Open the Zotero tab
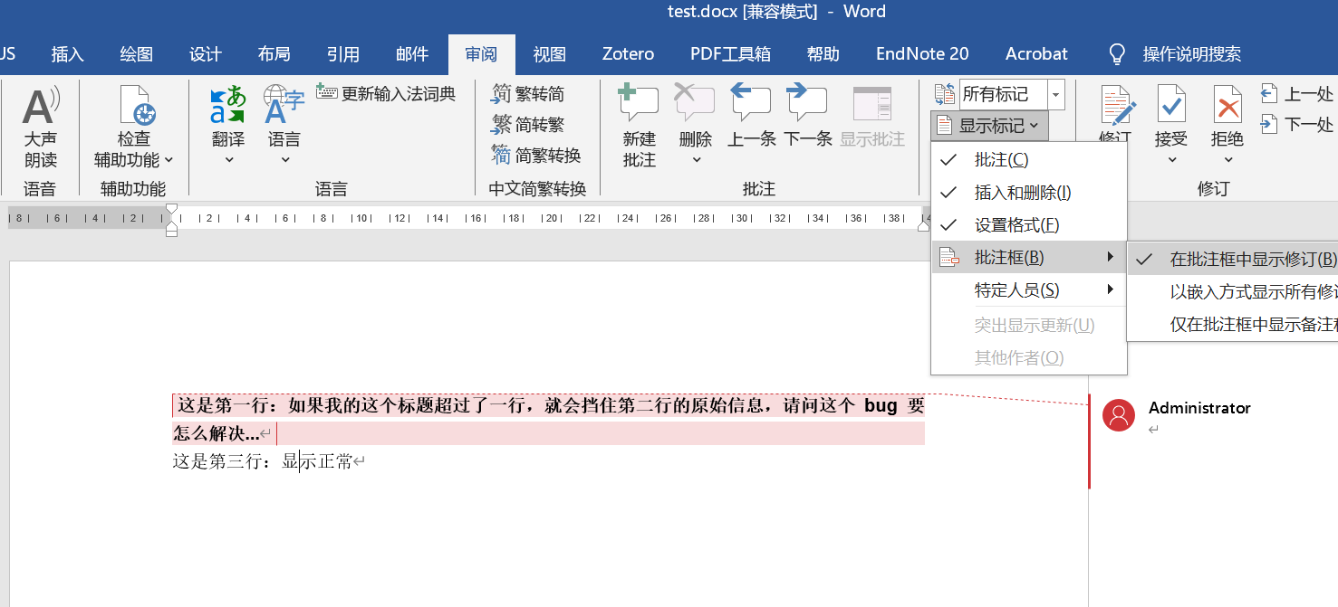 click(628, 54)
